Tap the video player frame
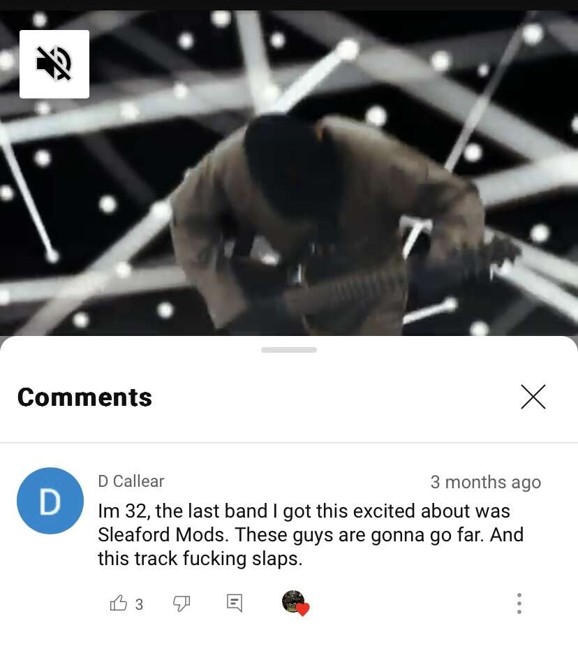578x651 pixels. pyautogui.click(x=289, y=173)
